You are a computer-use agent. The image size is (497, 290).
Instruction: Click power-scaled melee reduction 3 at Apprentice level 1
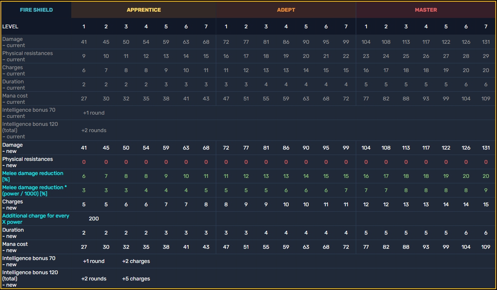pyautogui.click(x=84, y=190)
